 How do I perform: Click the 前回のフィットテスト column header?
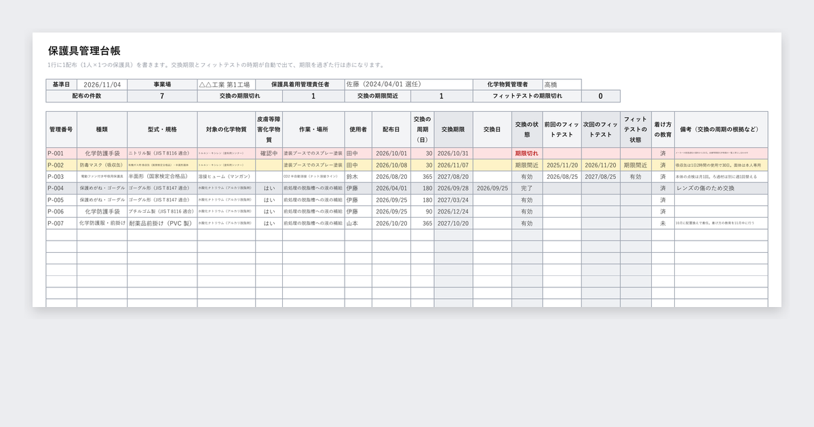[562, 129]
